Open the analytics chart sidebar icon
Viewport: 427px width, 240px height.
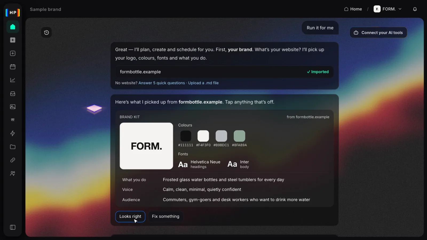[x=13, y=80]
